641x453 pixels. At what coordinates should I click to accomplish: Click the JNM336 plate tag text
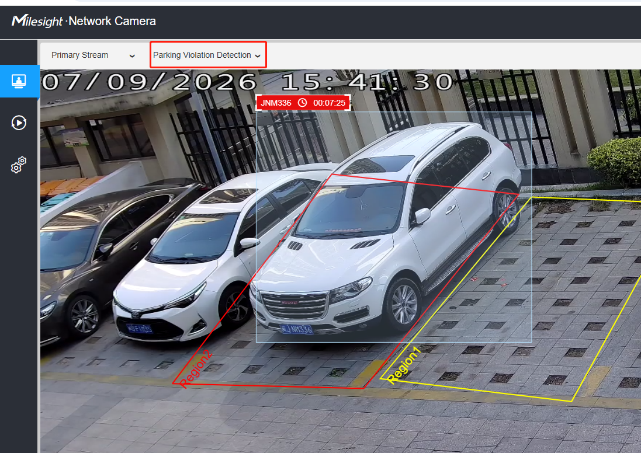pyautogui.click(x=276, y=103)
